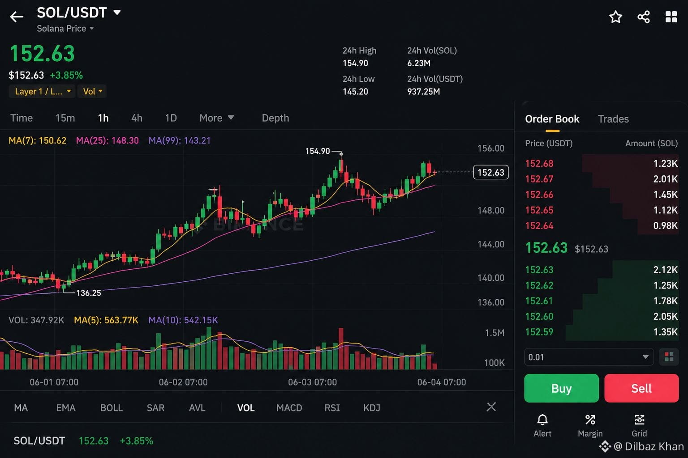Viewport: 688px width, 458px height.
Task: Toggle the MA indicator
Action: 21,408
